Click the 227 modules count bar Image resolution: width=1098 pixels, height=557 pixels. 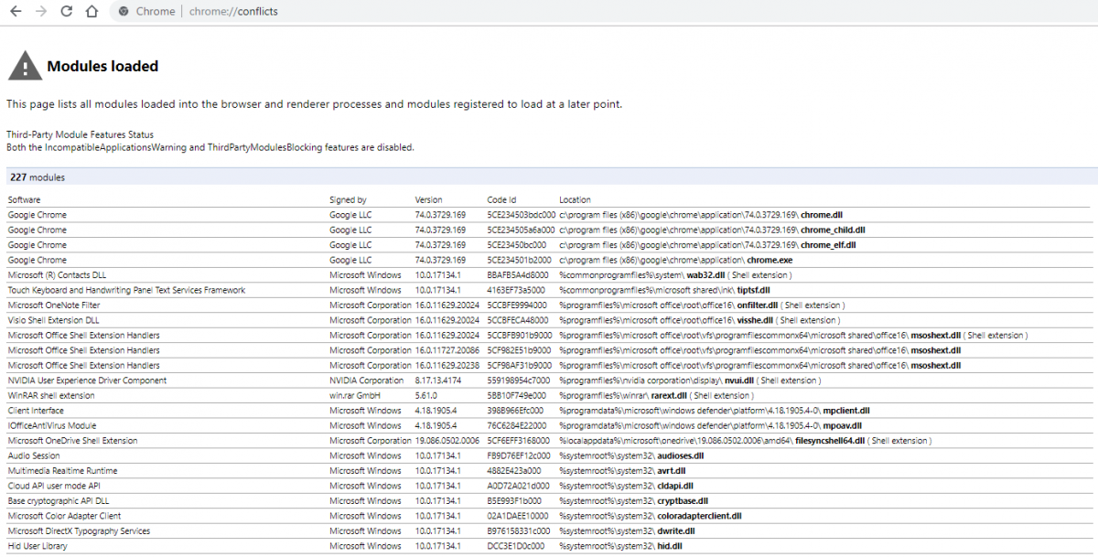[38, 177]
